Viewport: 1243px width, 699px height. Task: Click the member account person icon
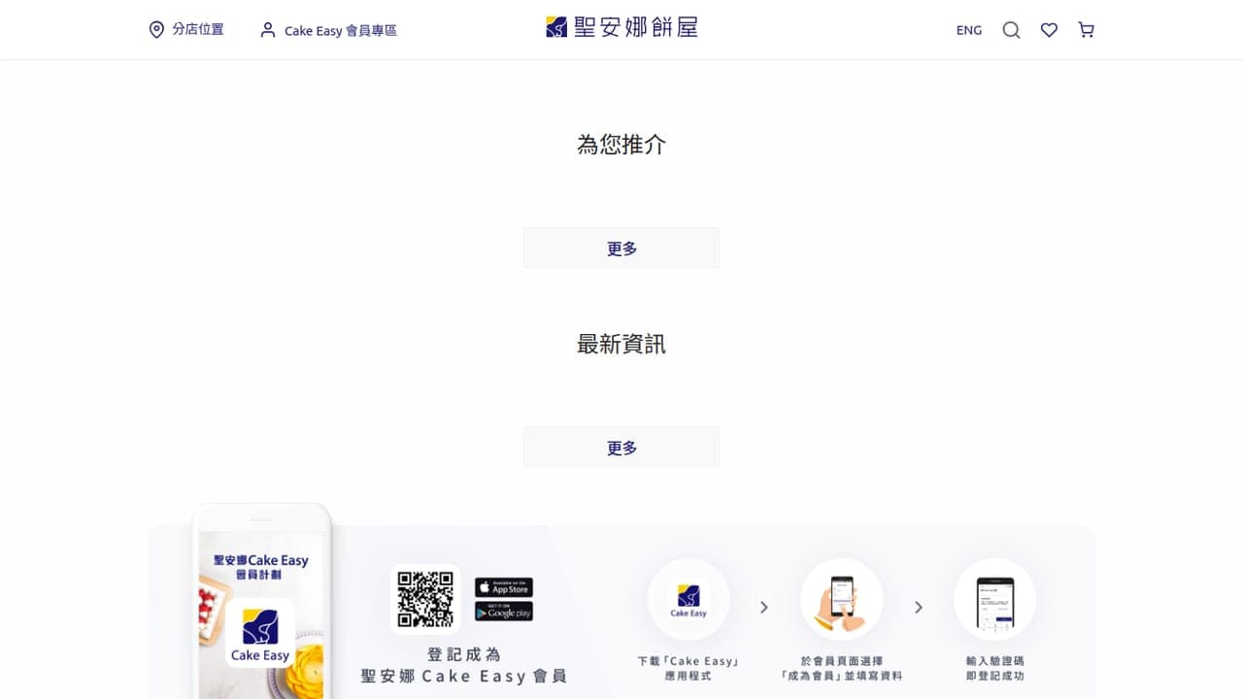pyautogui.click(x=268, y=30)
